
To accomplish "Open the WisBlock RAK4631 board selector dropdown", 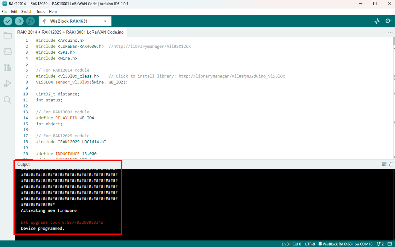I will (75, 21).
